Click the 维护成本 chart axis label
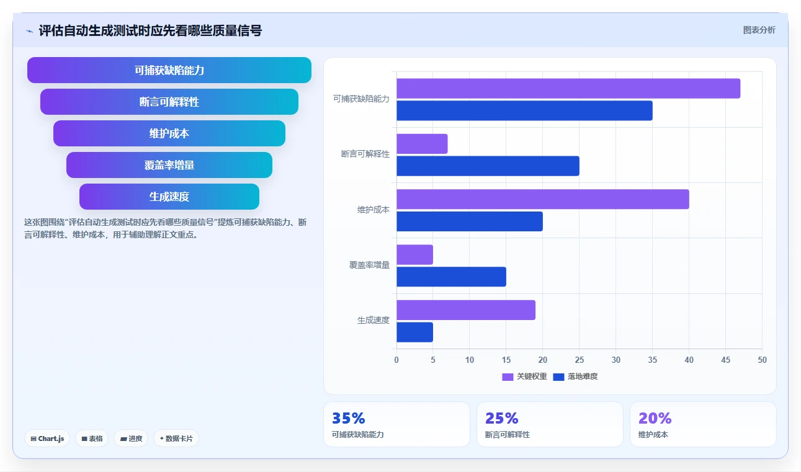 click(x=374, y=210)
